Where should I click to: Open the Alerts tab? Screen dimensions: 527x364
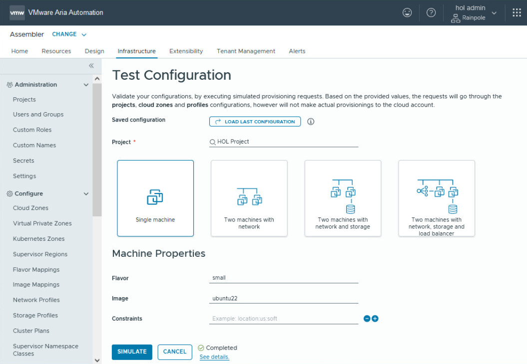297,51
